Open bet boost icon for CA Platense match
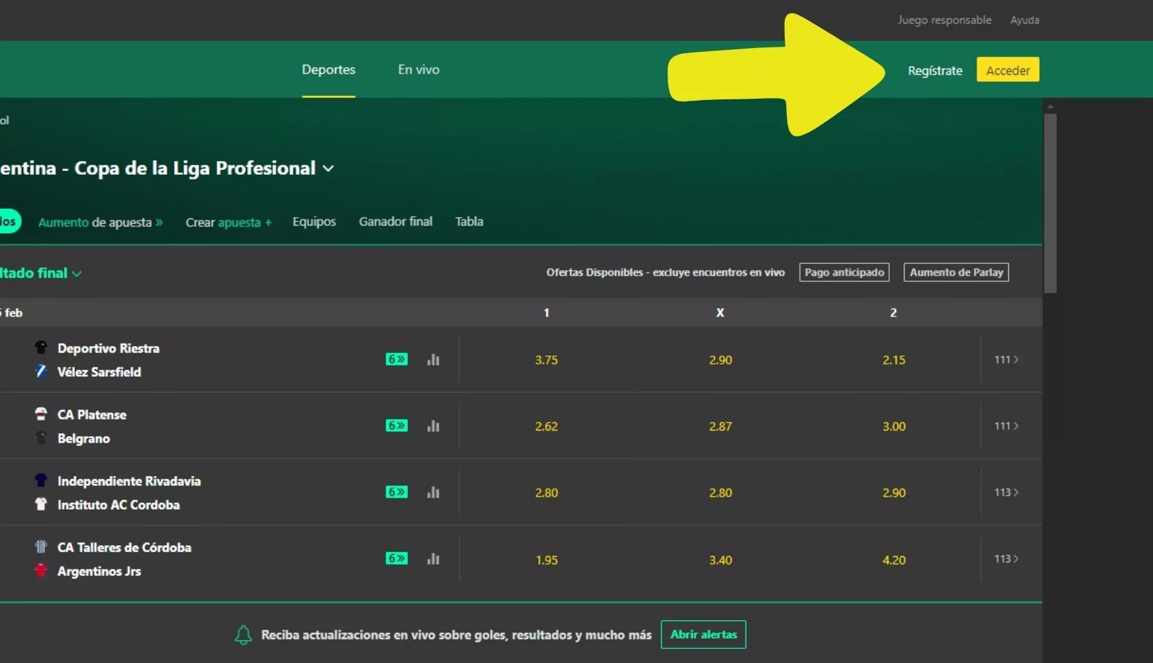 point(397,426)
